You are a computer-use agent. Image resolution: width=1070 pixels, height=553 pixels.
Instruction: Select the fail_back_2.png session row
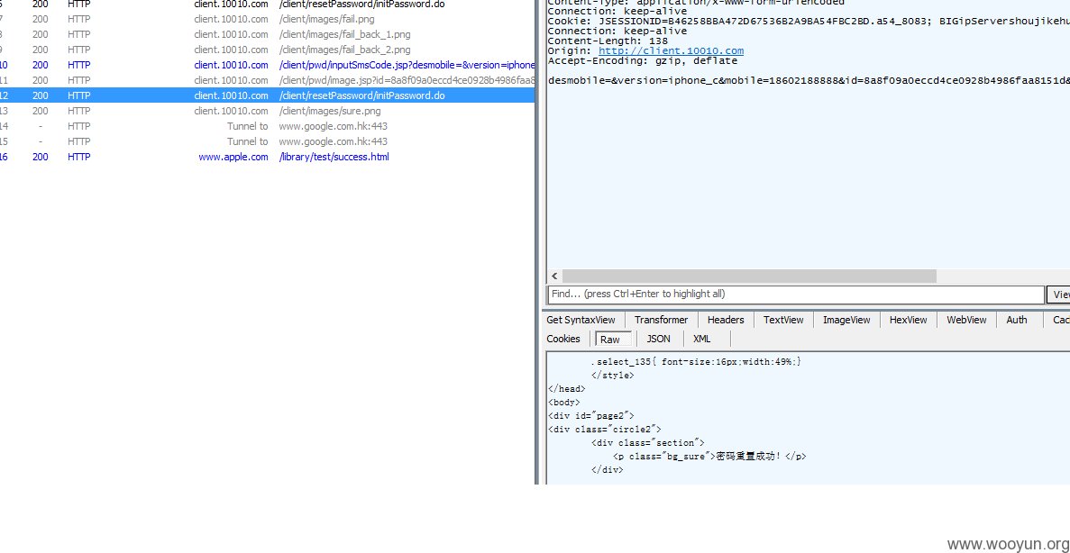point(267,50)
